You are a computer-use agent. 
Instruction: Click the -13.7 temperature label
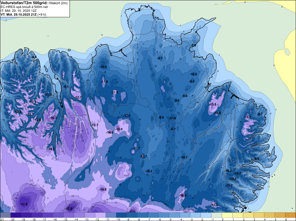coord(143,156)
